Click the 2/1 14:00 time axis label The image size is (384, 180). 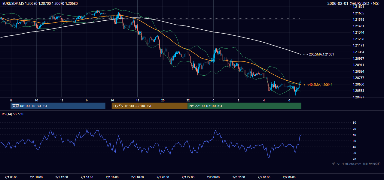[x=87, y=177]
